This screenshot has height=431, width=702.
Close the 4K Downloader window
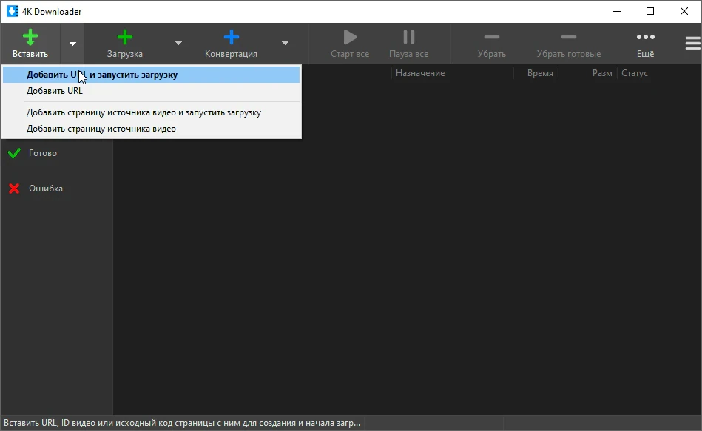tap(684, 11)
